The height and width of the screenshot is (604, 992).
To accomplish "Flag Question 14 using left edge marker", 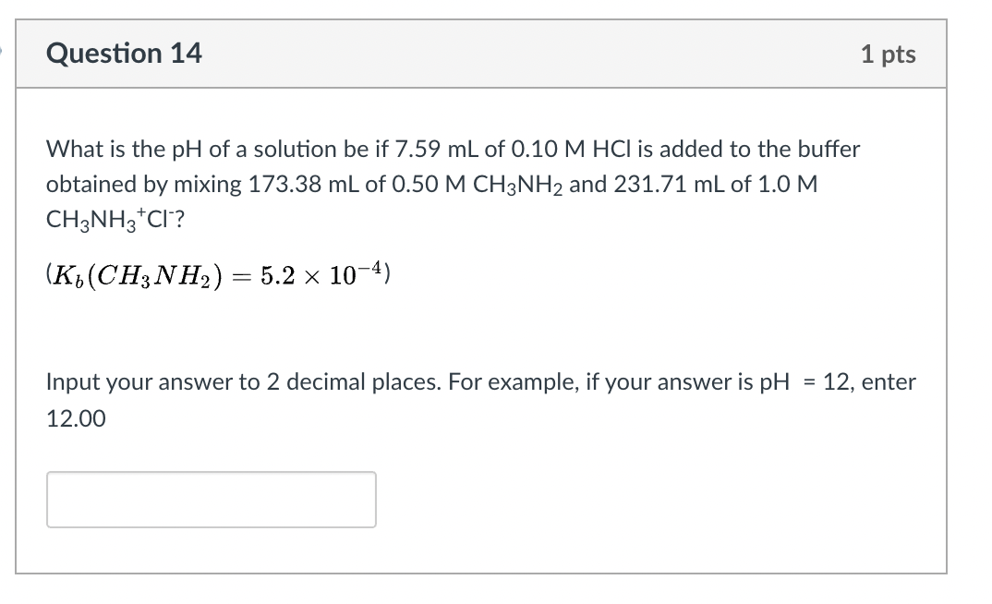I will pos(1,52).
